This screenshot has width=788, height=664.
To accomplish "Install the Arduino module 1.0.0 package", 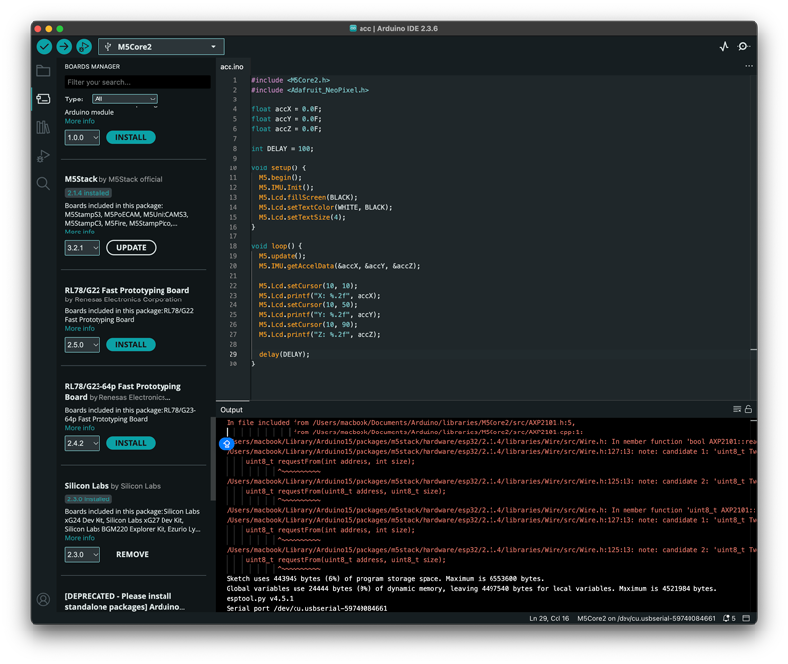I will tap(131, 137).
